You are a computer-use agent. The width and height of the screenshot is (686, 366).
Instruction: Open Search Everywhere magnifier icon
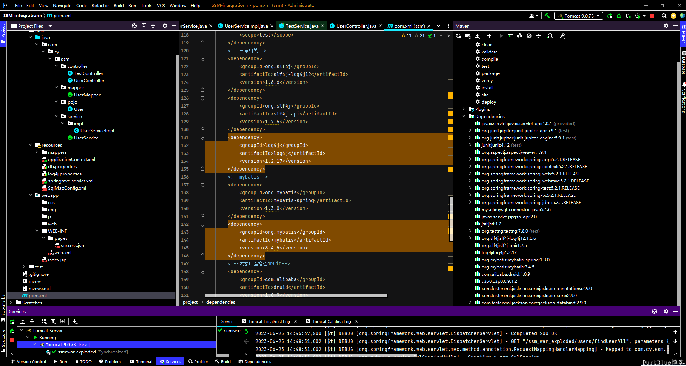point(664,16)
